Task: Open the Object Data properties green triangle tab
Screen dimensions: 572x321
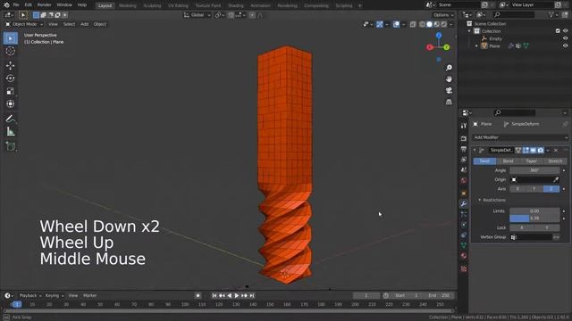Action: (x=464, y=245)
